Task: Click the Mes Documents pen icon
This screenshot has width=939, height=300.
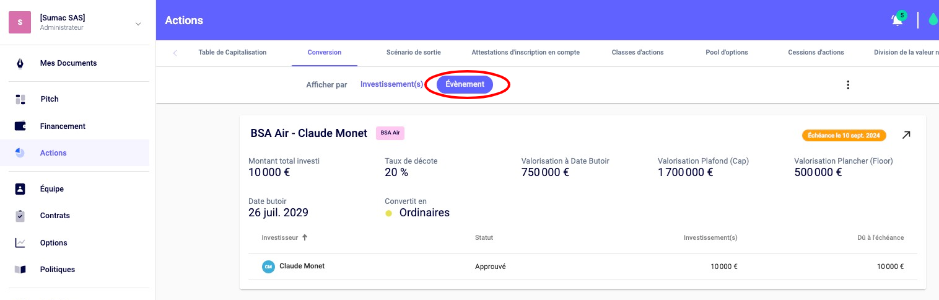Action: tap(20, 63)
